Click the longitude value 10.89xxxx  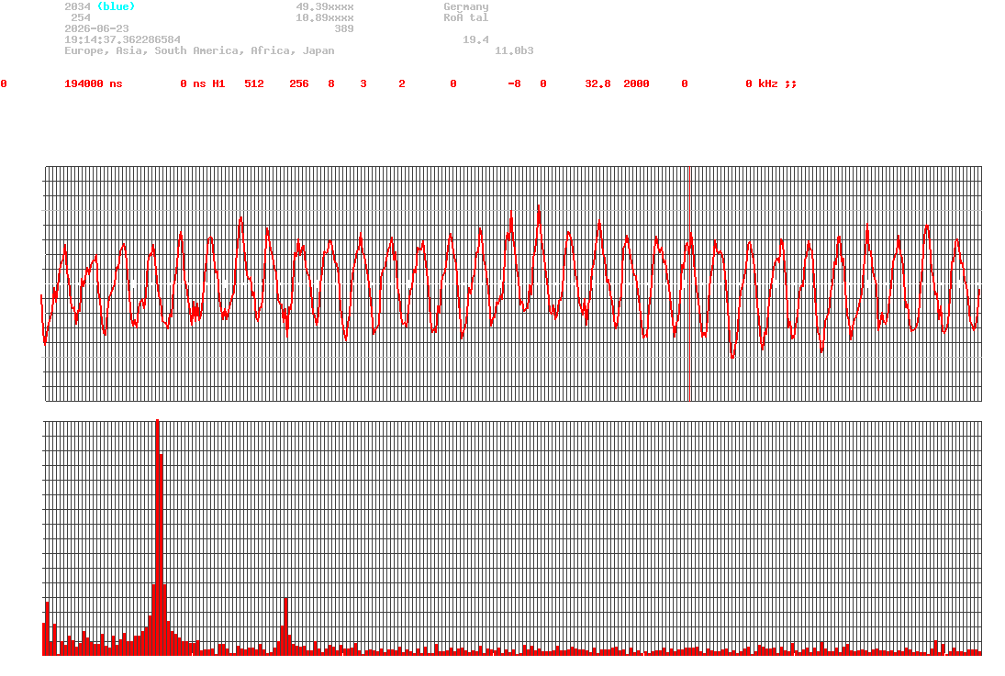[324, 17]
